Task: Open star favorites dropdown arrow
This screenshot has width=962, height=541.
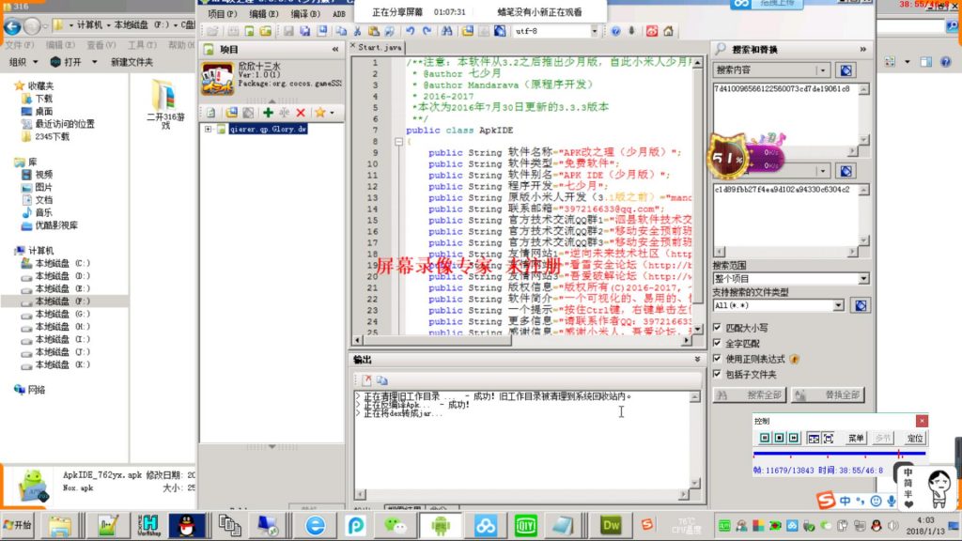Action: coord(332,113)
